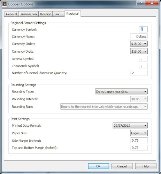Click the Copper Options window title text

tap(21, 4)
